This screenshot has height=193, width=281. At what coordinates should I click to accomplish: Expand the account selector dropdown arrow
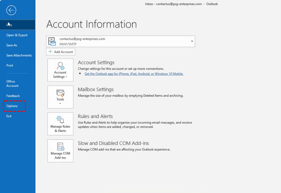coord(192,41)
